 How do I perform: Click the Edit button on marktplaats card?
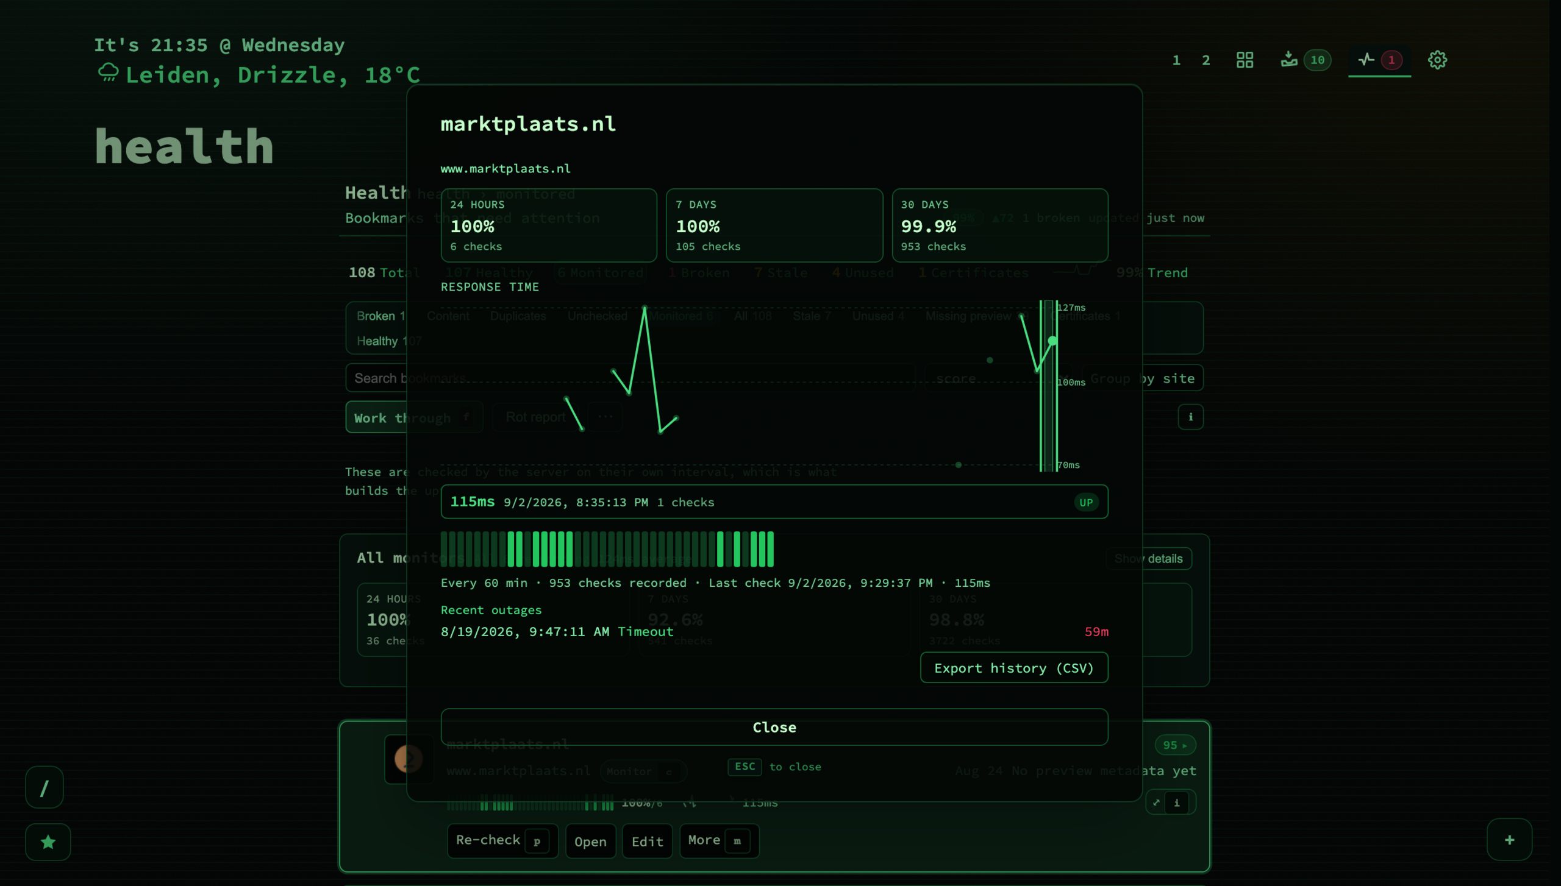[647, 841]
